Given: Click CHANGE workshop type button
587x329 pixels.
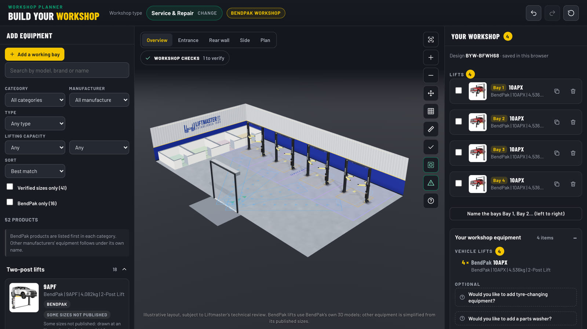Looking at the screenshot, I should (x=207, y=13).
